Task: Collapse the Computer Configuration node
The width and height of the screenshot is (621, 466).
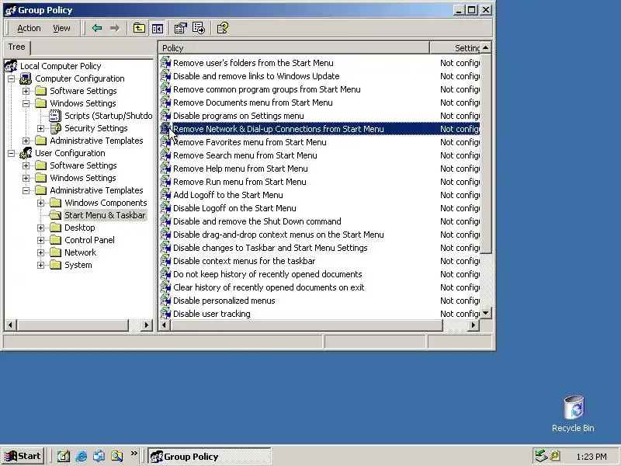Action: point(11,78)
